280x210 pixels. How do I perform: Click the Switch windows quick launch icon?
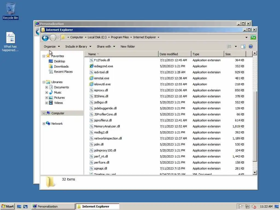tap(25, 206)
